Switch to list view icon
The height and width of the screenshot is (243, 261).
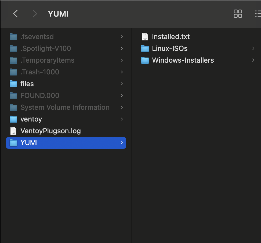pos(258,14)
